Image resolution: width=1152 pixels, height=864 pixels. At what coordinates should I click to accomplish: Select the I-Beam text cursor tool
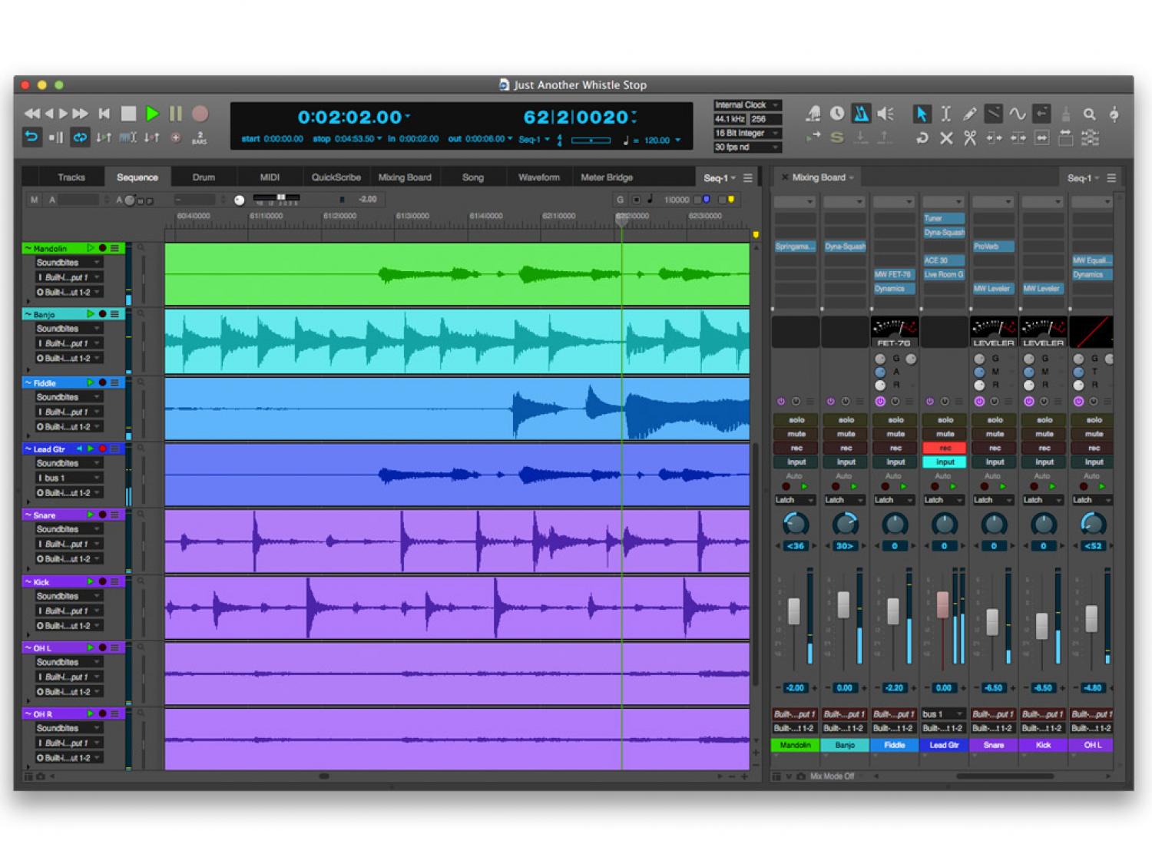point(945,114)
